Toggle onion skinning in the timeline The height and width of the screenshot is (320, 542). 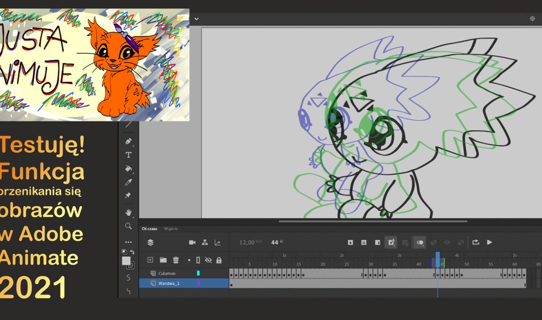coord(420,242)
